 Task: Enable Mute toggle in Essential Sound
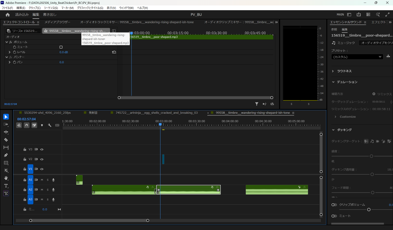pyautogui.click(x=334, y=216)
